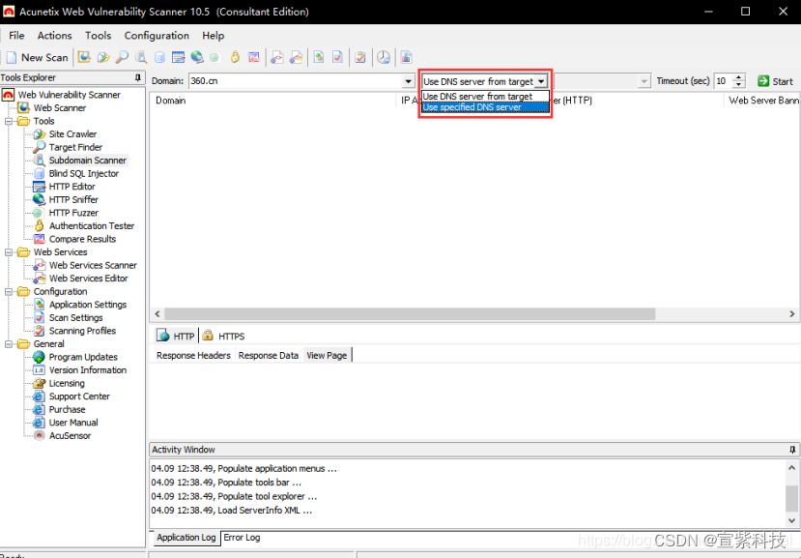This screenshot has height=558, width=801.
Task: Click the Domain column header
Action: [x=273, y=101]
